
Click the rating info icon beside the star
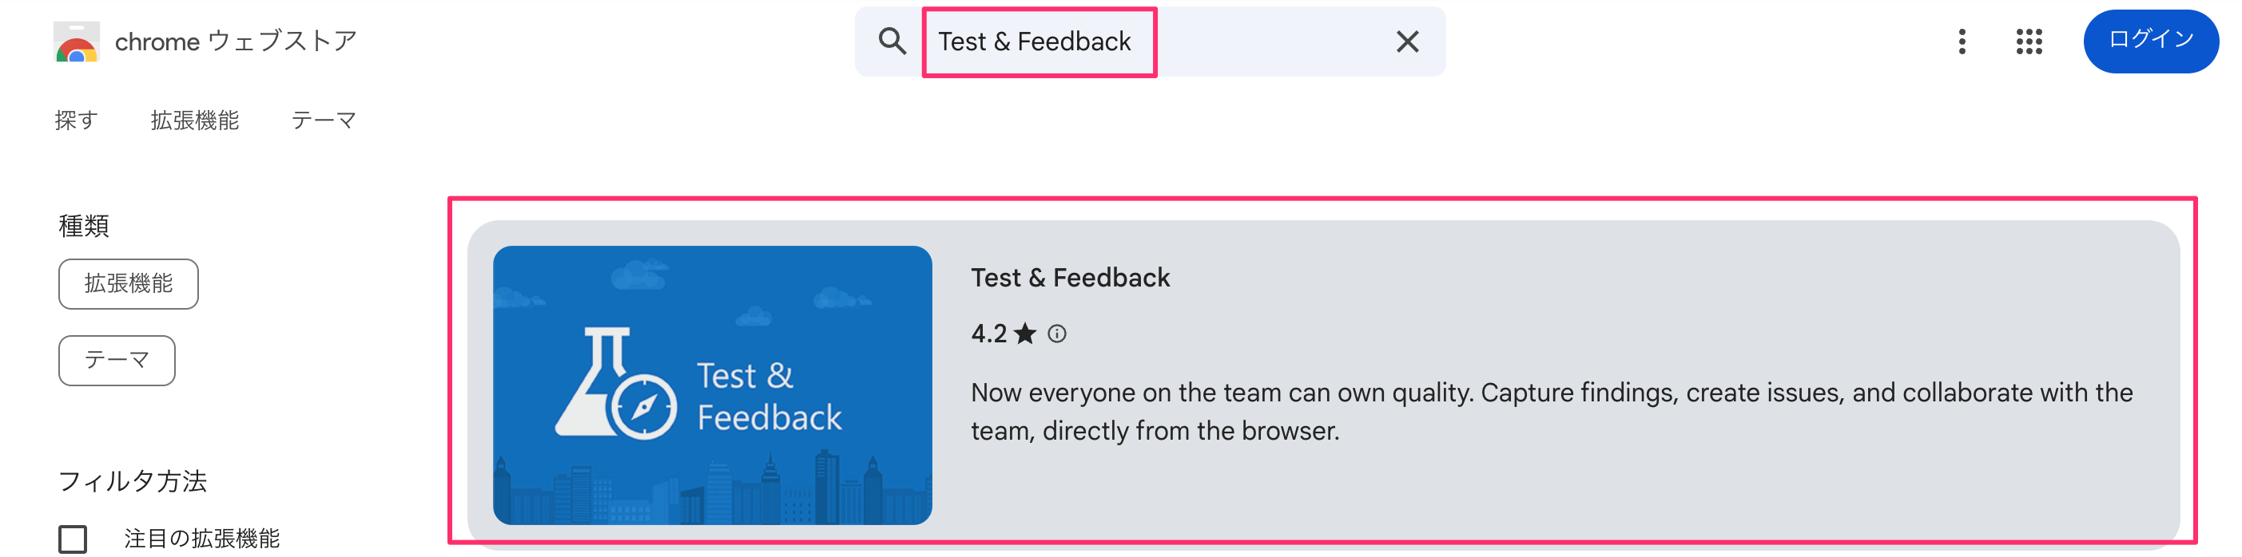pos(1056,334)
